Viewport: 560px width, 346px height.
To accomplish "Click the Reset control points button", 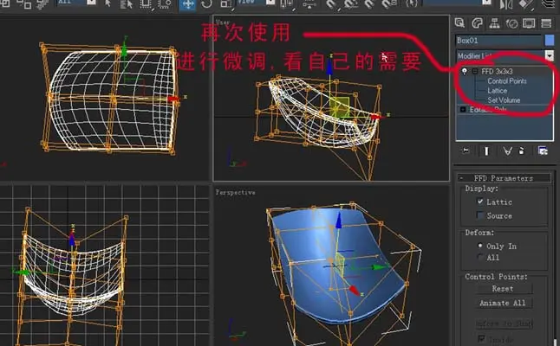I will (x=503, y=289).
